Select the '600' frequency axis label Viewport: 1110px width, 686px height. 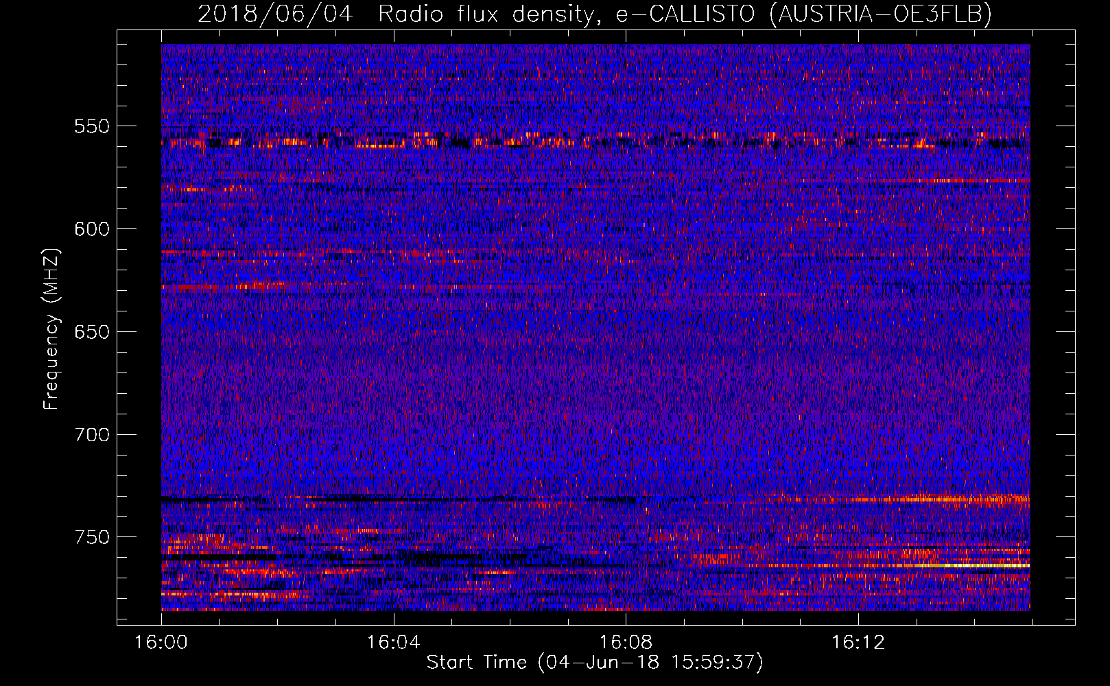(92, 229)
